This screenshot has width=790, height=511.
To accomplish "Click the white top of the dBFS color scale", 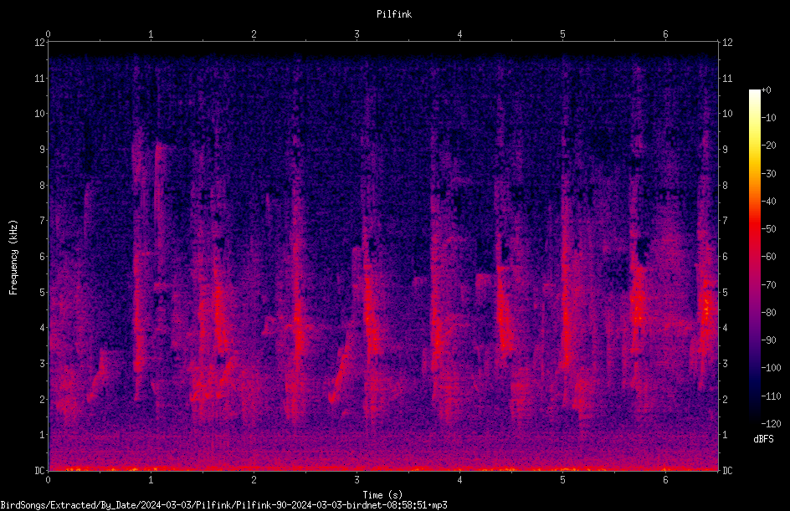I will pos(754,94).
